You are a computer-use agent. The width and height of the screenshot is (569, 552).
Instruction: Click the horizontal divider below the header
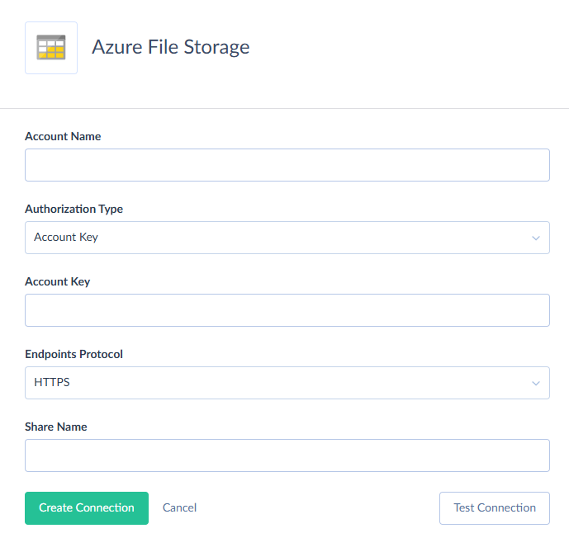(x=284, y=108)
